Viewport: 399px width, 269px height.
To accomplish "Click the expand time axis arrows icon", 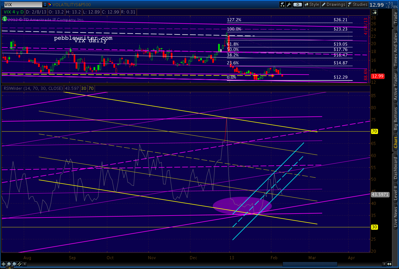I will pos(389,264).
